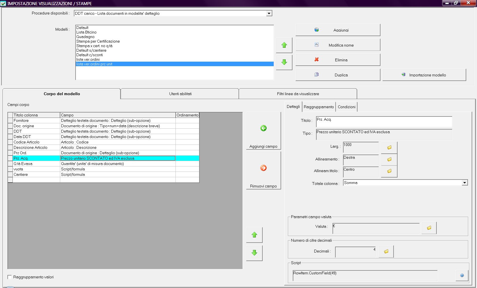The image size is (477, 288).
Task: Enable the Raggruppamento valori checkbox
Action: pyautogui.click(x=10, y=277)
